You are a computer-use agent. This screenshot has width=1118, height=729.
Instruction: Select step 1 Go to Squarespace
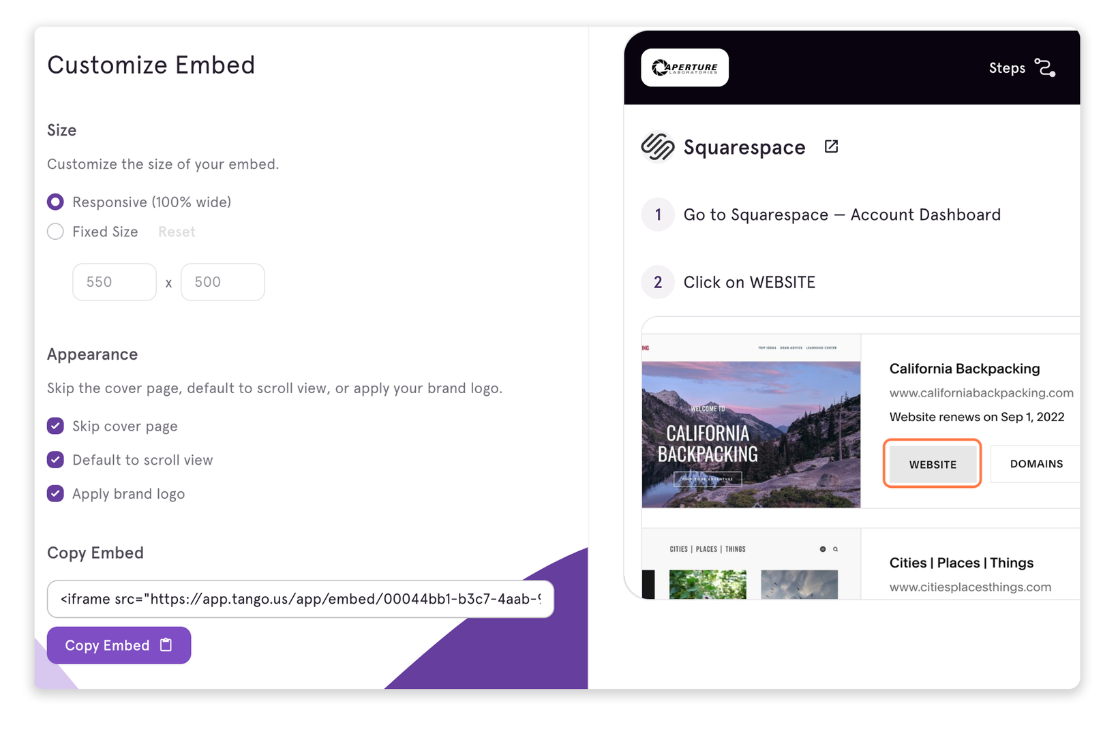click(x=821, y=215)
